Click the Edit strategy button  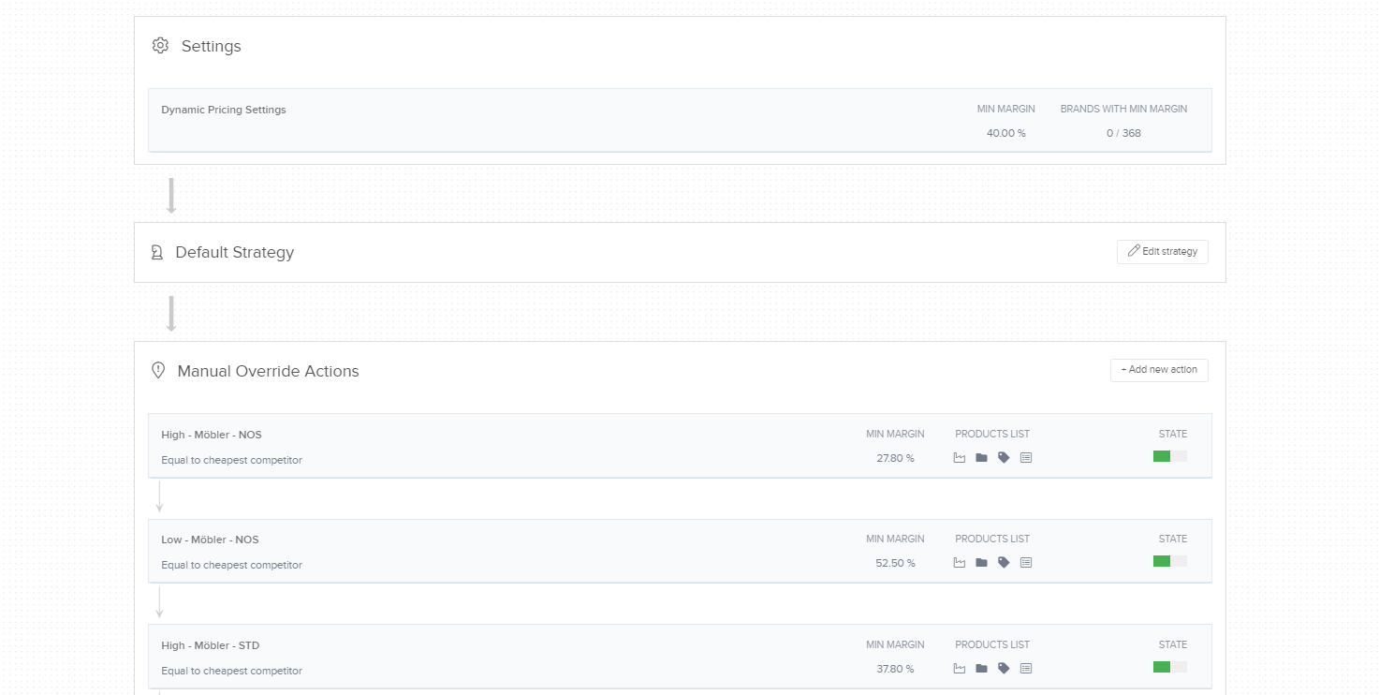(1163, 252)
